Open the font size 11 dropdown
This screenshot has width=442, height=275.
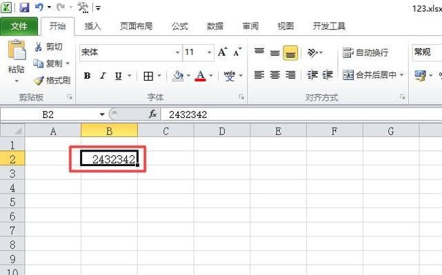pos(209,52)
